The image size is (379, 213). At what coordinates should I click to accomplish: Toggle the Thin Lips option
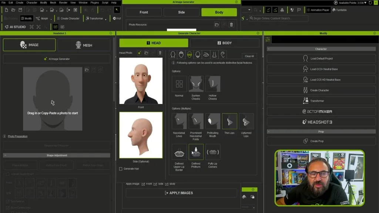[x=229, y=121]
